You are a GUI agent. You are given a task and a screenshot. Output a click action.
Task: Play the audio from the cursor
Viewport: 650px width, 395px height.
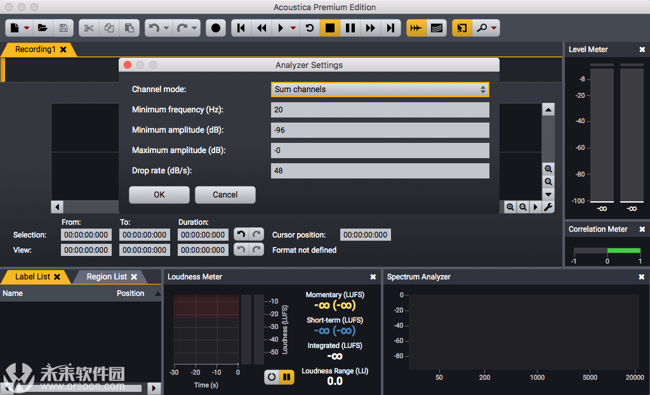click(x=281, y=28)
